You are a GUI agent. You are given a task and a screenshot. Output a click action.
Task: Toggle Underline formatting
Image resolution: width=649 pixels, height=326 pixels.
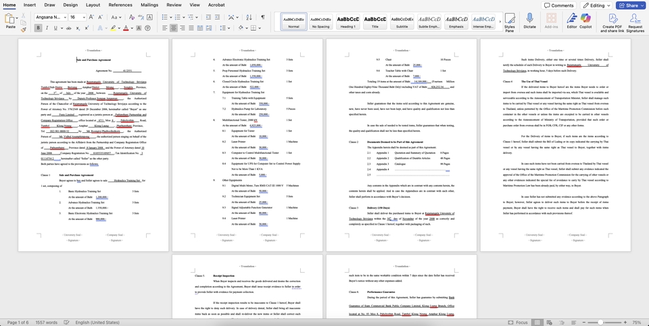point(55,28)
